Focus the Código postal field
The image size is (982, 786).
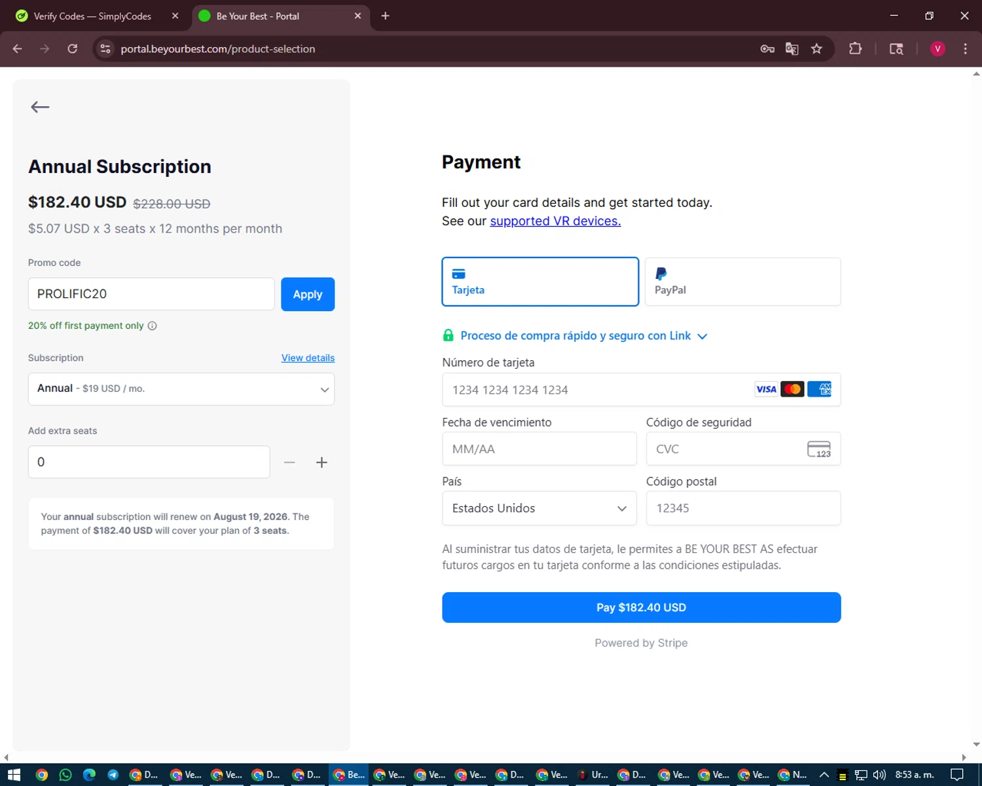tap(743, 508)
